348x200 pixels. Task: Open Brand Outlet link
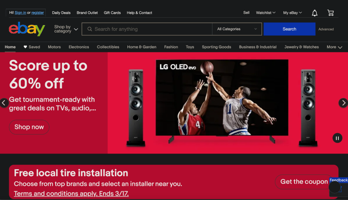(87, 13)
